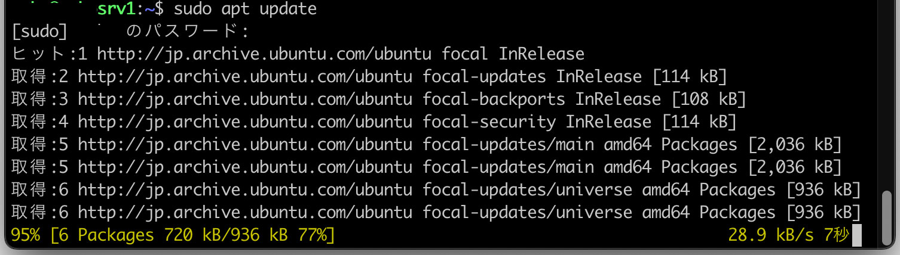Click the のパスワード: prompt text

pyautogui.click(x=188, y=32)
